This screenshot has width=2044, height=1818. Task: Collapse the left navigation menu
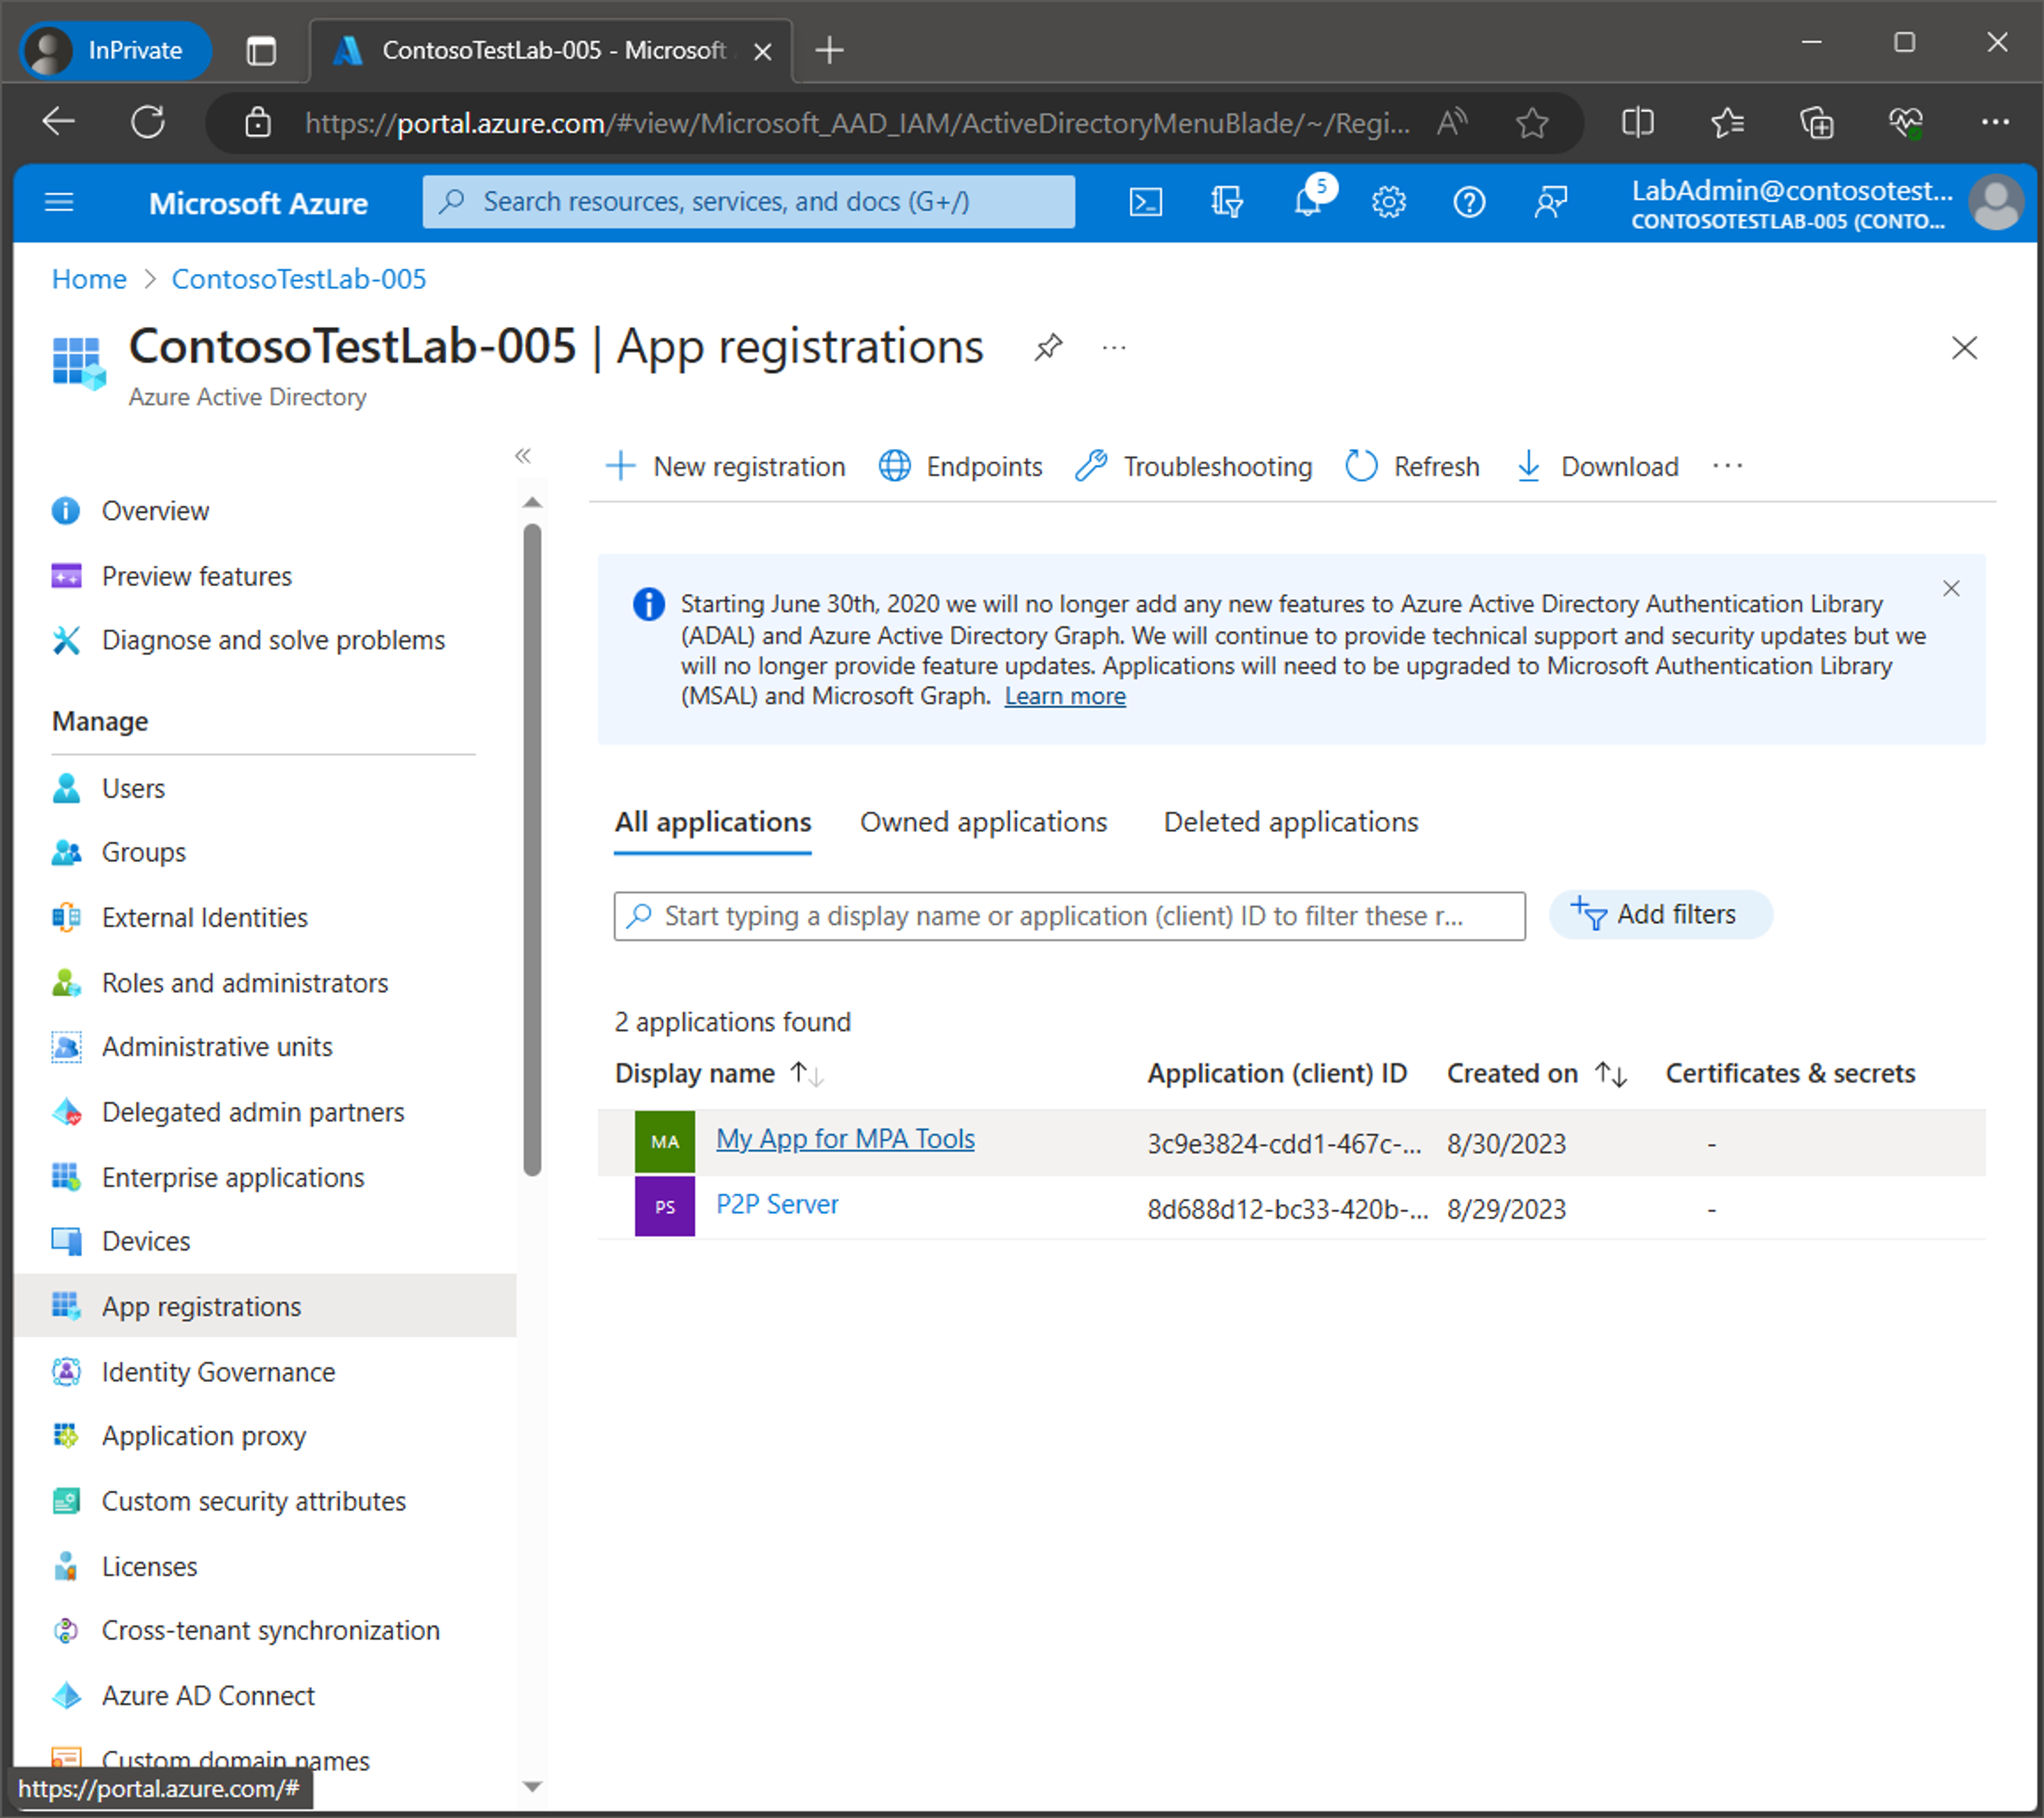tap(523, 456)
